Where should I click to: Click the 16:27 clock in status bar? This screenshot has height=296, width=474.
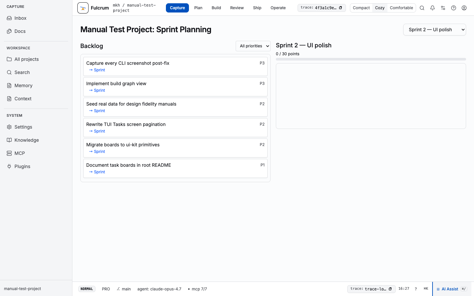[x=404, y=289]
